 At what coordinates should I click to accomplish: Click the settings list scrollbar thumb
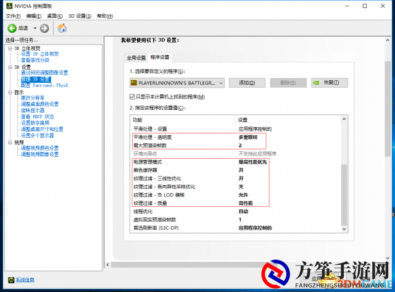tap(344, 194)
